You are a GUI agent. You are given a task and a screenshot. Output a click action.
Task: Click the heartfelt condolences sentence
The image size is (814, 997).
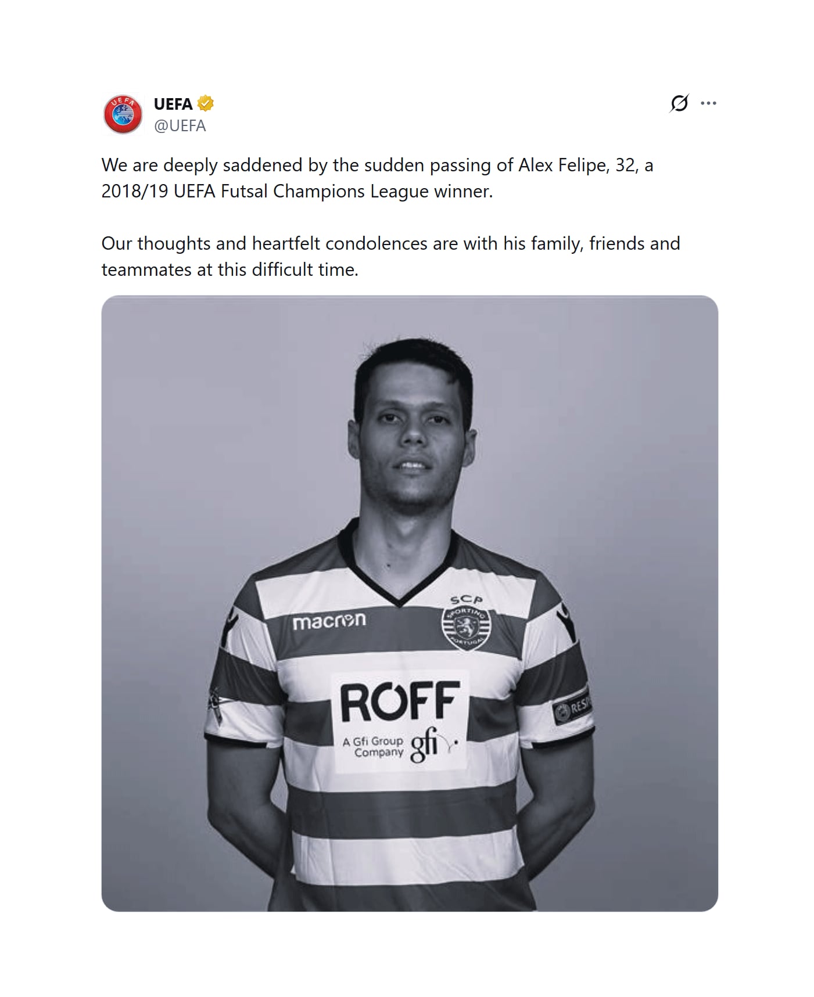point(390,243)
